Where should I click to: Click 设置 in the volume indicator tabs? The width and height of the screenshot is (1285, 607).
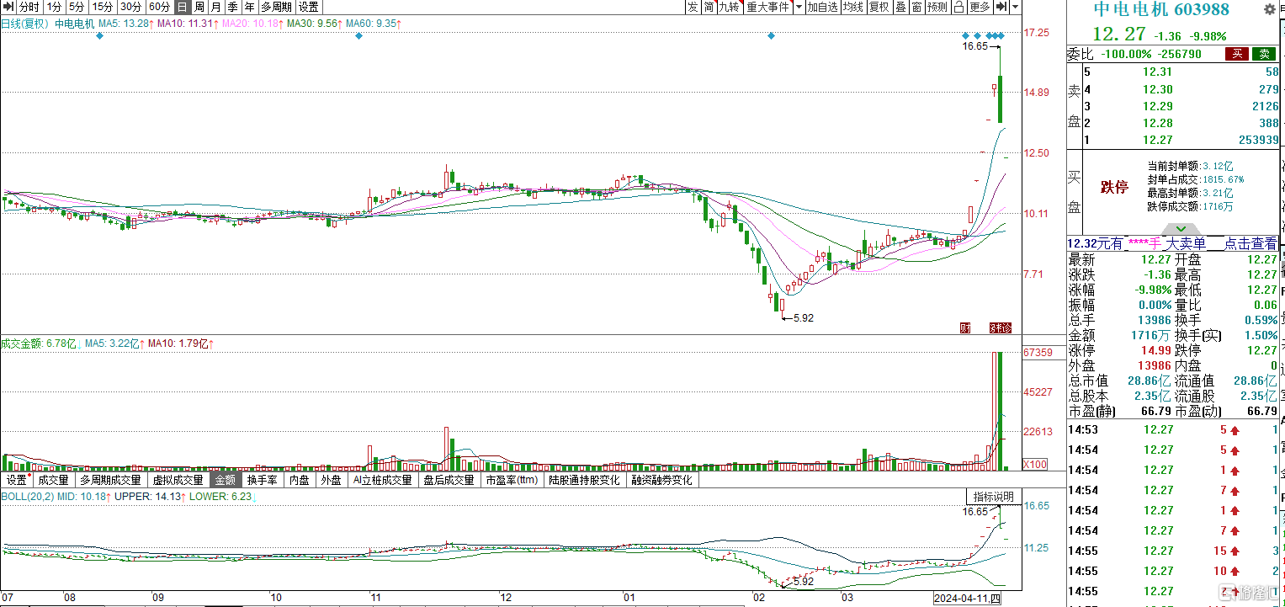(x=16, y=480)
